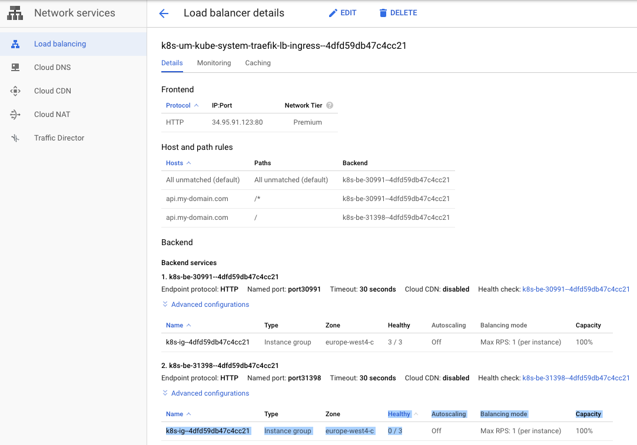Image resolution: width=637 pixels, height=445 pixels.
Task: Open health check k8s-be-31398 link
Action: tap(575, 378)
